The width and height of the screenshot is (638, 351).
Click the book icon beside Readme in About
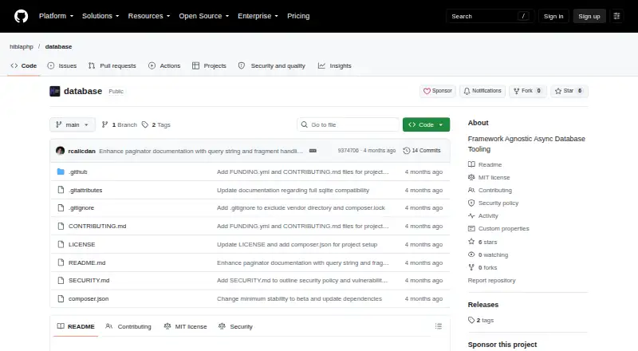(x=471, y=164)
